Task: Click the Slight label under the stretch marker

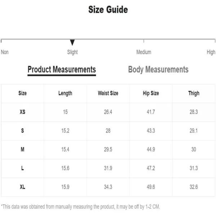Action: pos(72,52)
